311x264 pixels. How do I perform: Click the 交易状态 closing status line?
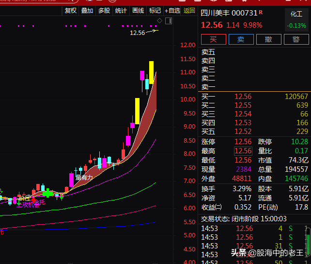244,219
